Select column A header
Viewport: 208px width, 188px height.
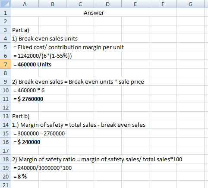pyautogui.click(x=25, y=4)
